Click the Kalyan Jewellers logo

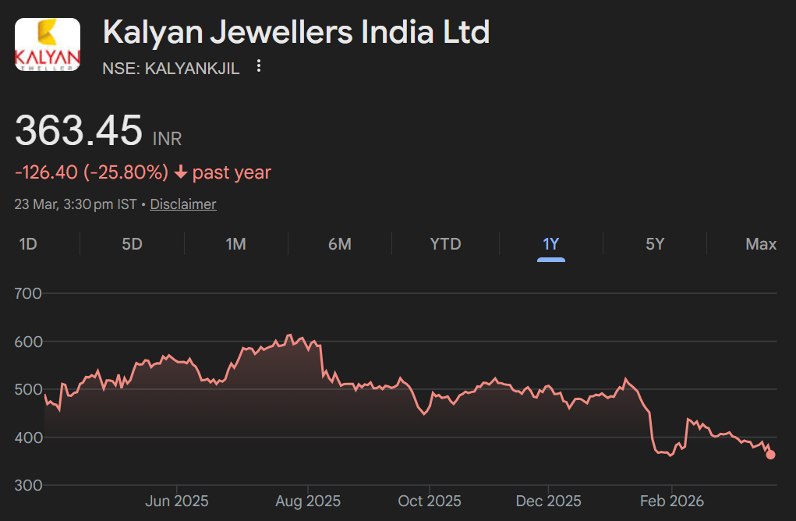47,44
